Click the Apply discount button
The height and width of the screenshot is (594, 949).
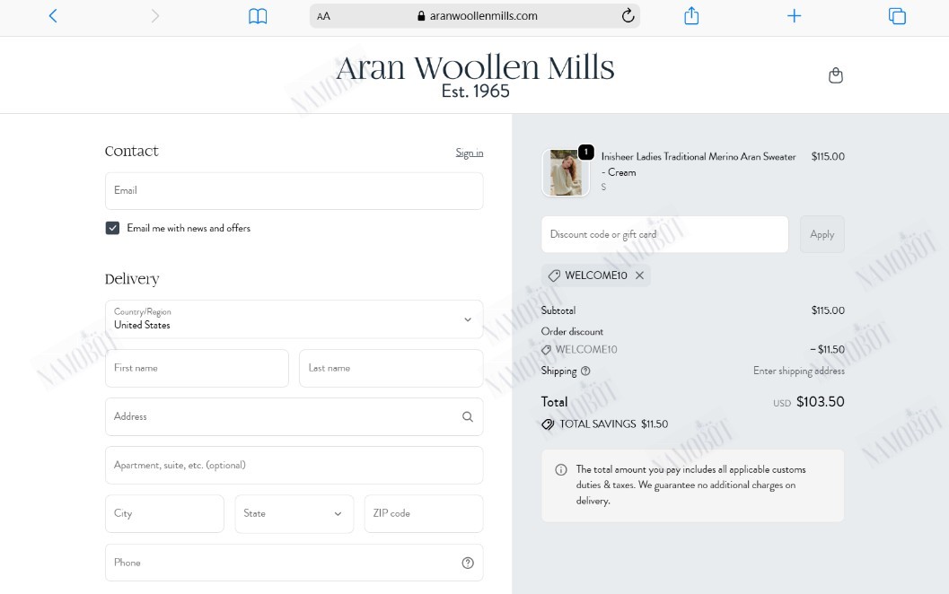[822, 234]
